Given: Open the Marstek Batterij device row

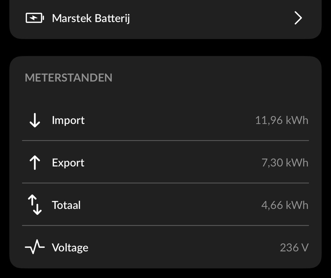Looking at the screenshot, I should [x=165, y=18].
